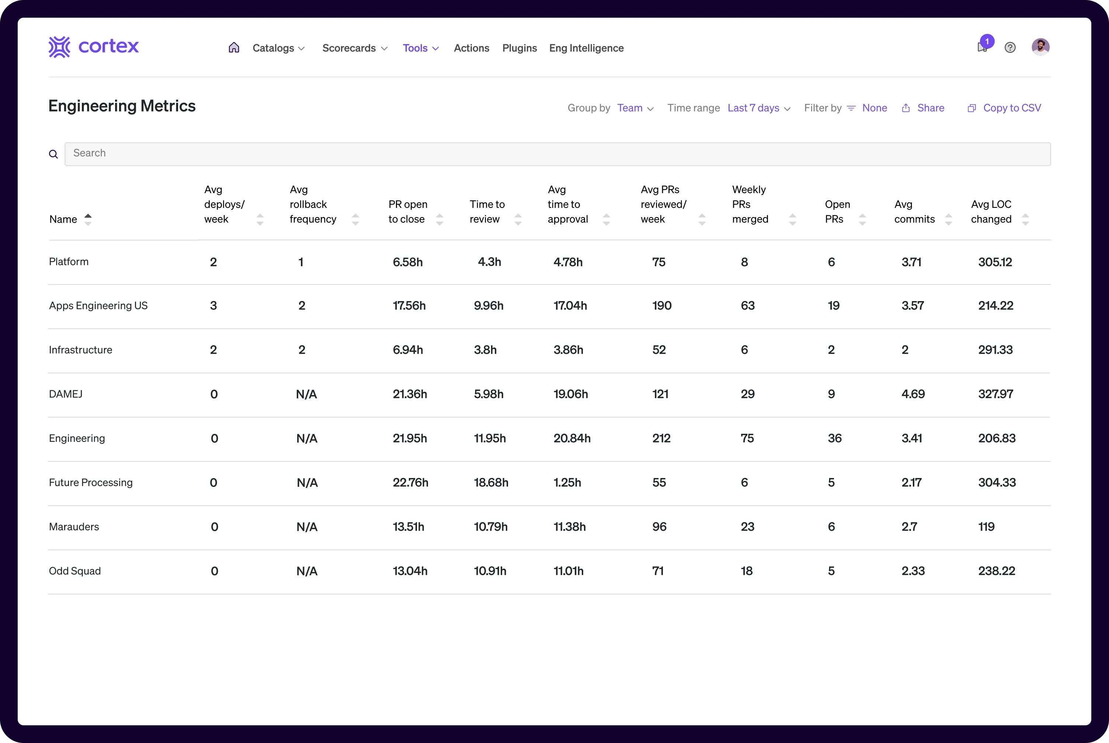Open notifications via the bell icon
The image size is (1109, 743).
(x=981, y=48)
